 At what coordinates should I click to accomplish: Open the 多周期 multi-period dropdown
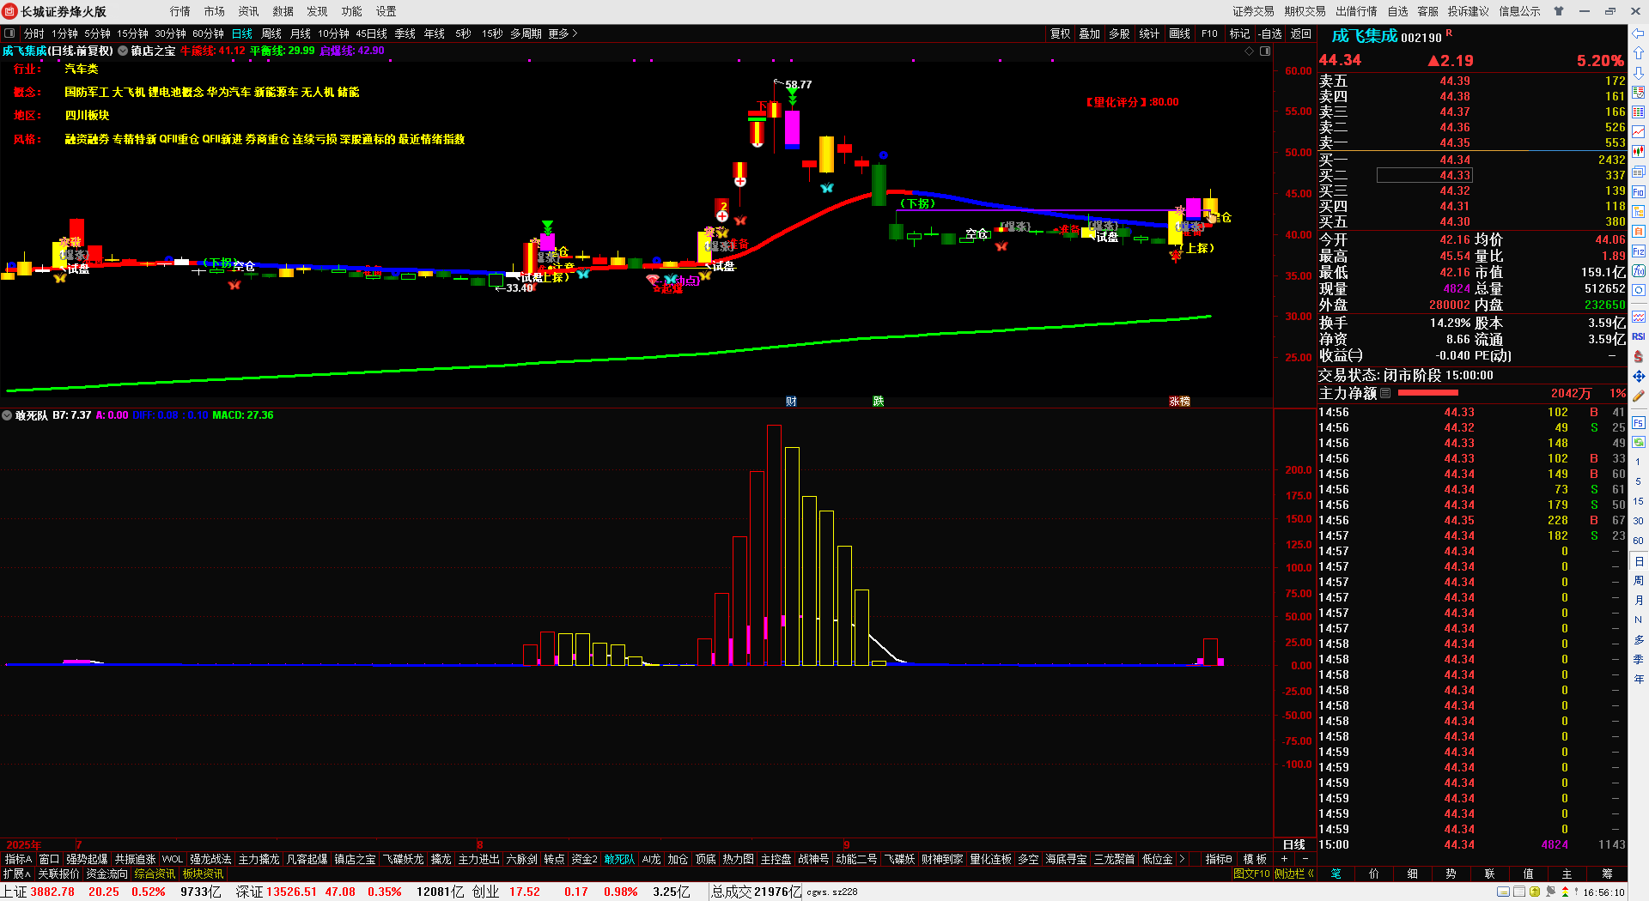(526, 33)
